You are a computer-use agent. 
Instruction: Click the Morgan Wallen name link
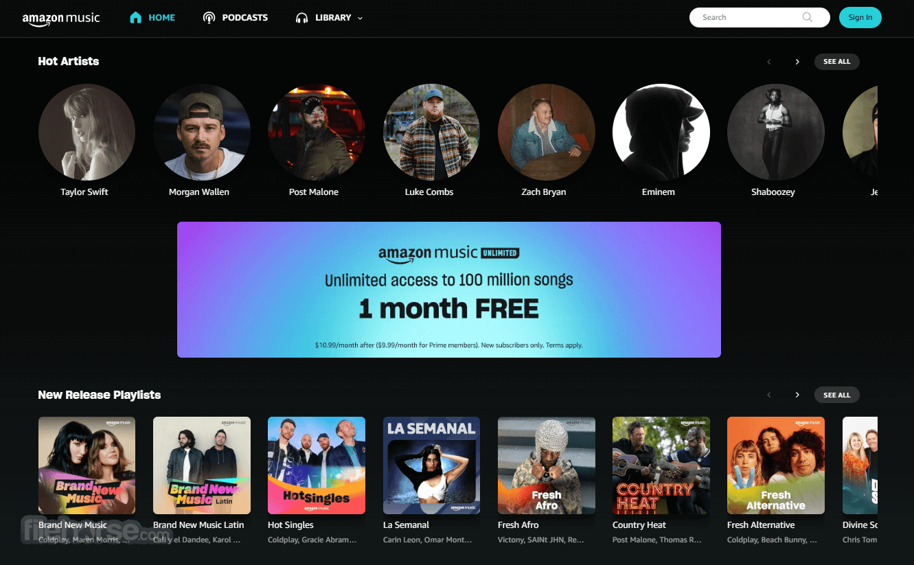point(199,192)
